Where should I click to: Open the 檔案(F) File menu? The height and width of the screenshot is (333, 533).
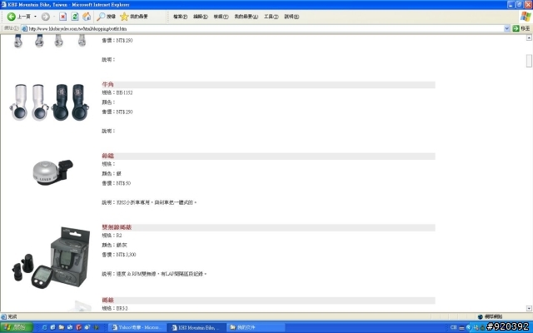180,17
